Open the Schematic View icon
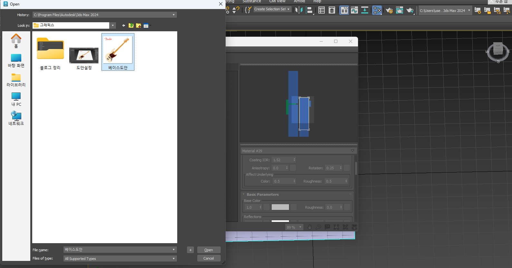The height and width of the screenshot is (268, 512). point(364,10)
